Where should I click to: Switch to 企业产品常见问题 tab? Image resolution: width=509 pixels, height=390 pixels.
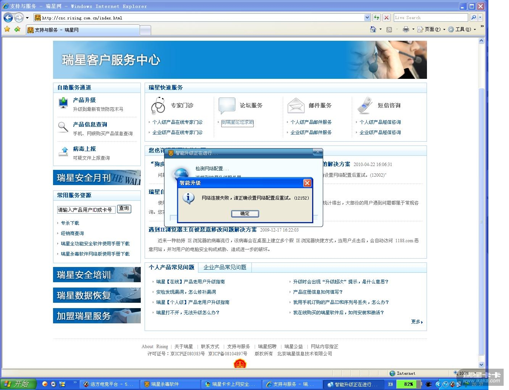point(225,267)
